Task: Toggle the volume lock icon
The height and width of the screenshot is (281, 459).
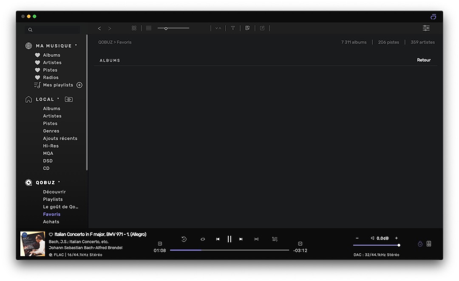Action: point(420,244)
